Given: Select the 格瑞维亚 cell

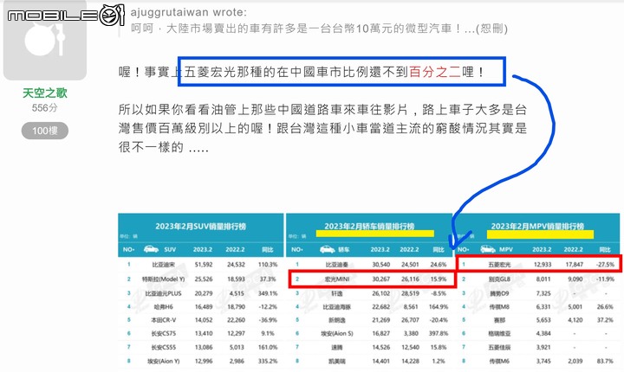Looking at the screenshot, I should pyautogui.click(x=499, y=333).
